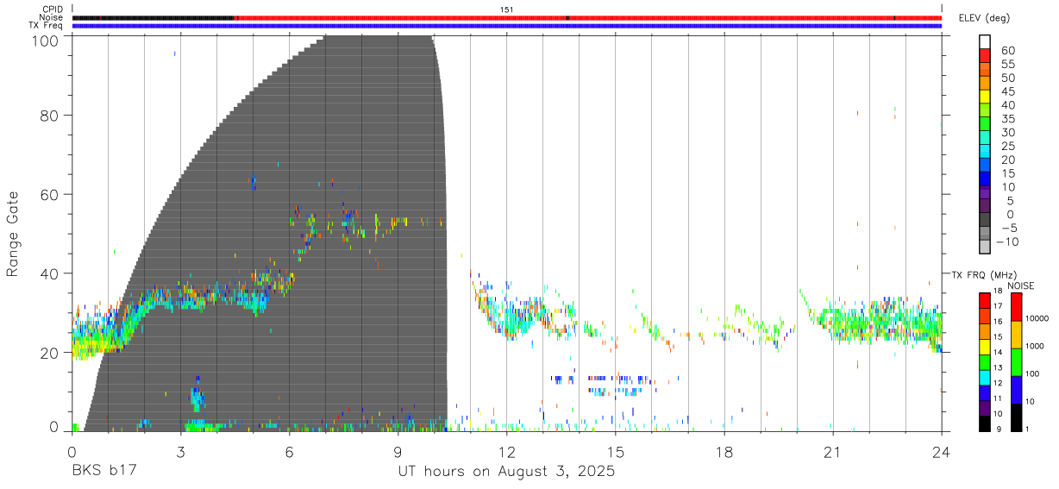Pick the blue segment of NOISE color bar

click(1015, 390)
